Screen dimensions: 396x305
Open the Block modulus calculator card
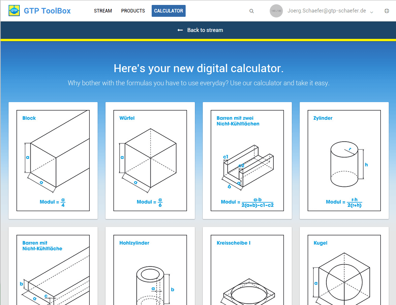pos(53,160)
